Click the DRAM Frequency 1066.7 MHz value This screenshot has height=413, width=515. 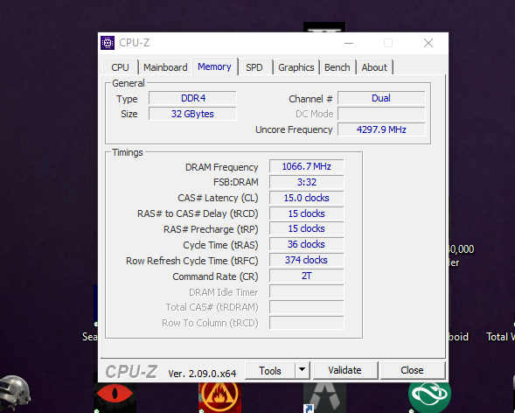tap(307, 166)
